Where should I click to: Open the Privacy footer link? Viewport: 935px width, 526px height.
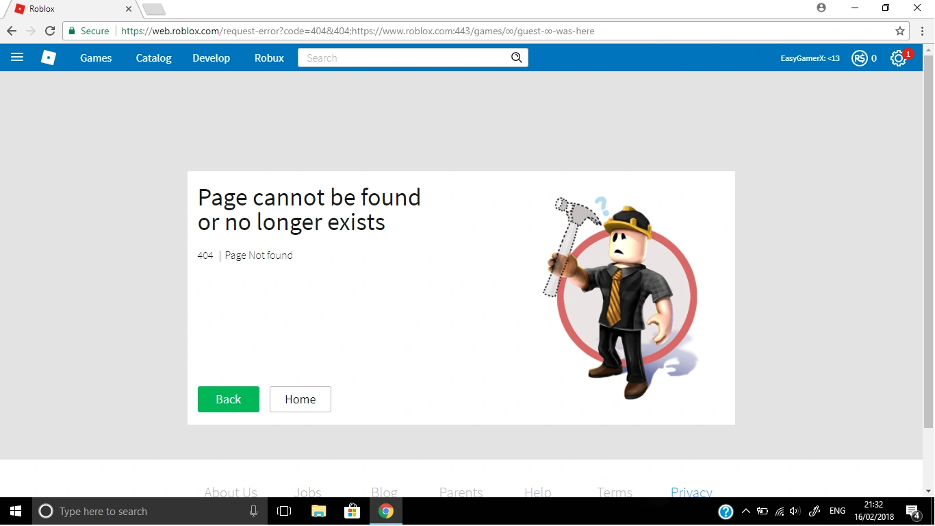[x=691, y=492]
